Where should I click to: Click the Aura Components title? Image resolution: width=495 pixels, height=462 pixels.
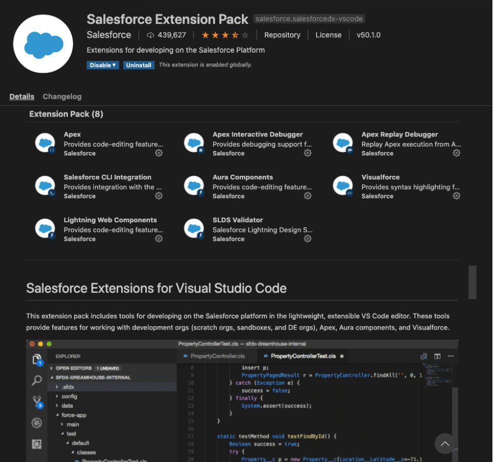pos(243,177)
